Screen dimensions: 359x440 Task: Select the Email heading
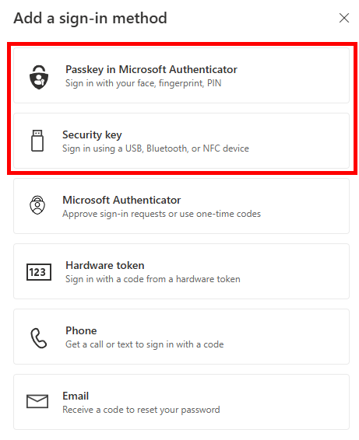pyautogui.click(x=76, y=396)
